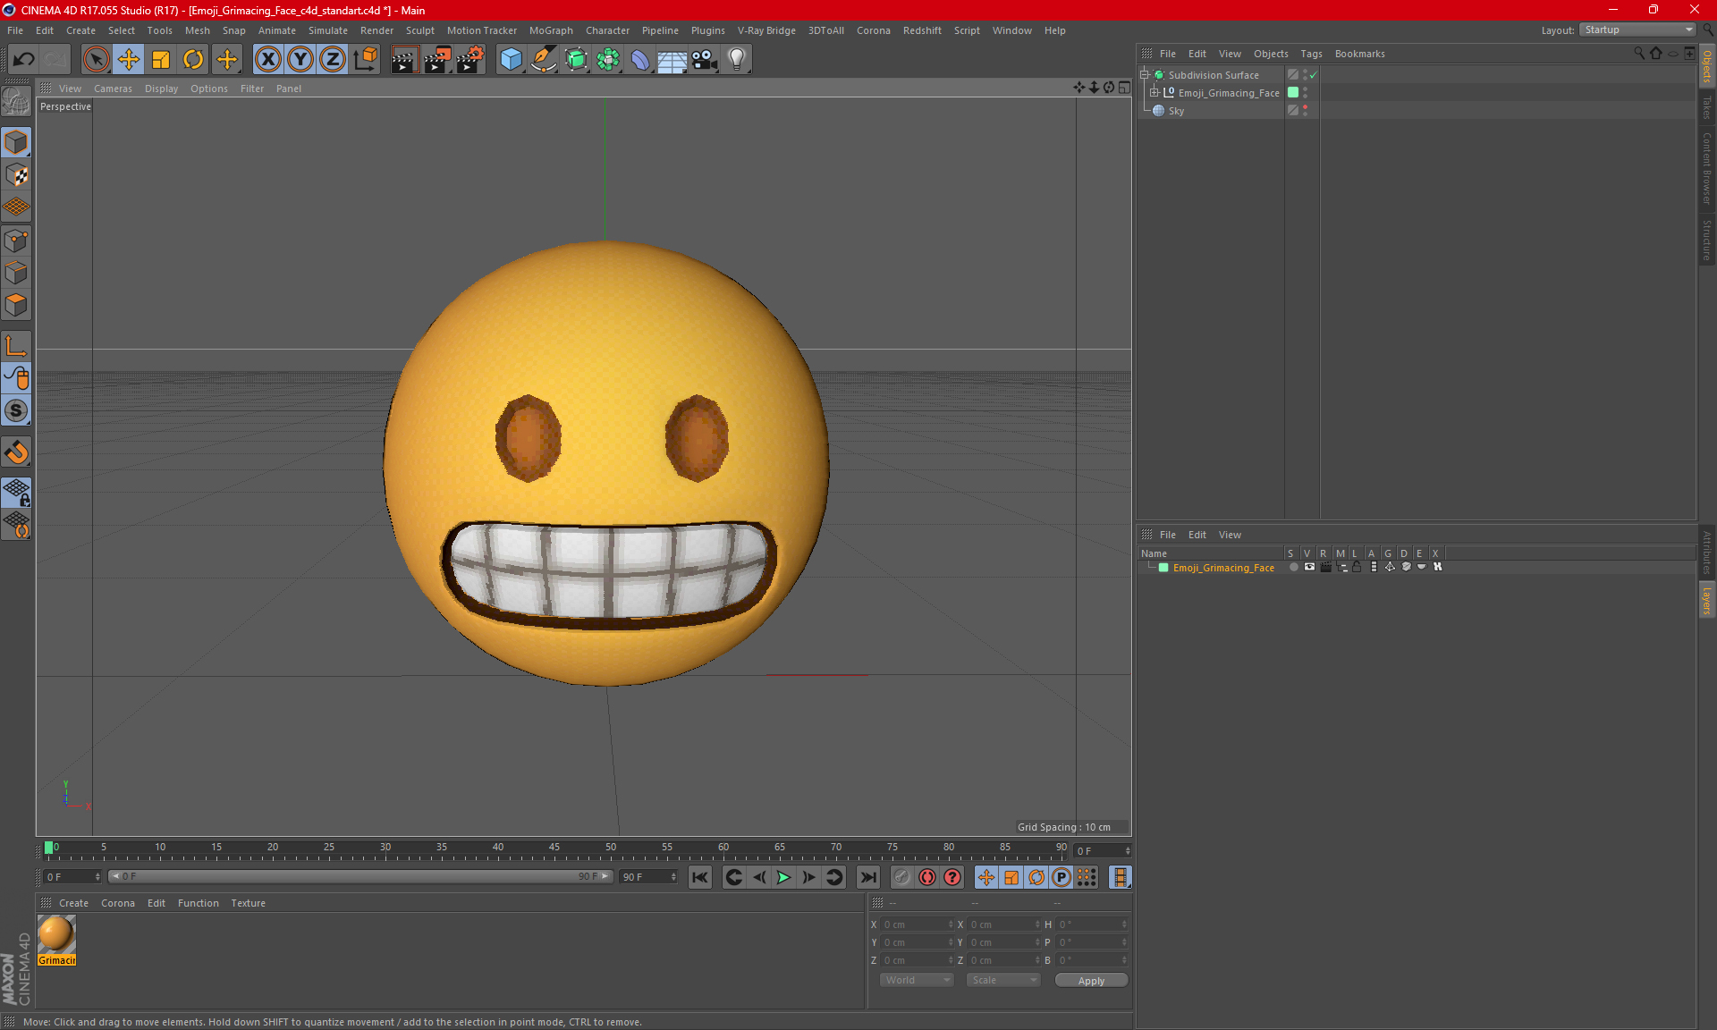Select the Grimacing material thumbnail

(x=56, y=934)
